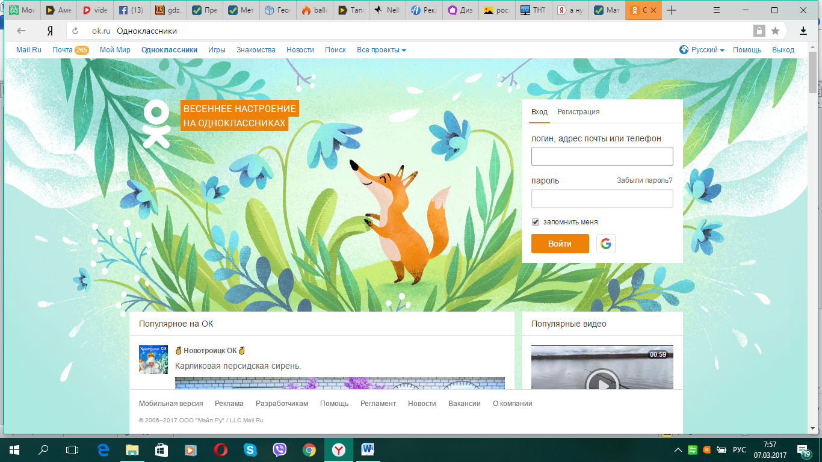Screen dimensions: 822x462
Task: Open the 'Русский' language dropdown
Action: click(x=707, y=50)
